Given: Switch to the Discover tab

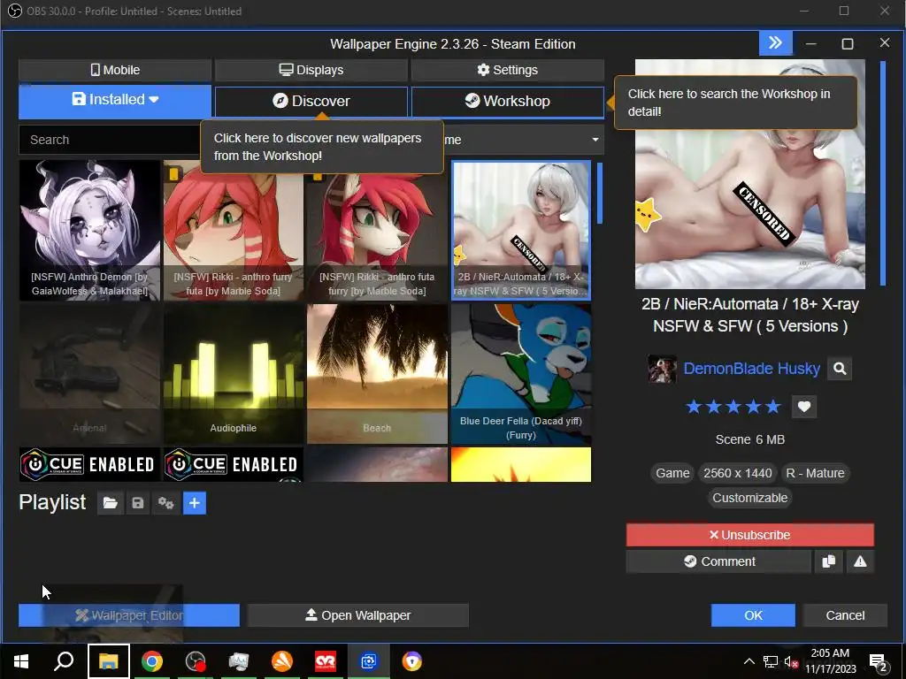Looking at the screenshot, I should (x=311, y=101).
